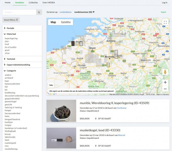This screenshot has width=172, height=151.
Task: Toggle fullscreen map view
Action: pyautogui.click(x=165, y=22)
